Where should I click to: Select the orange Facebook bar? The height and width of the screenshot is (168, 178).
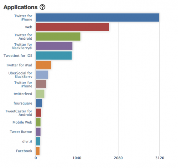(38, 151)
